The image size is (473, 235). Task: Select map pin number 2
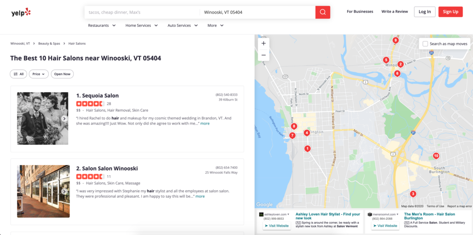click(x=400, y=64)
